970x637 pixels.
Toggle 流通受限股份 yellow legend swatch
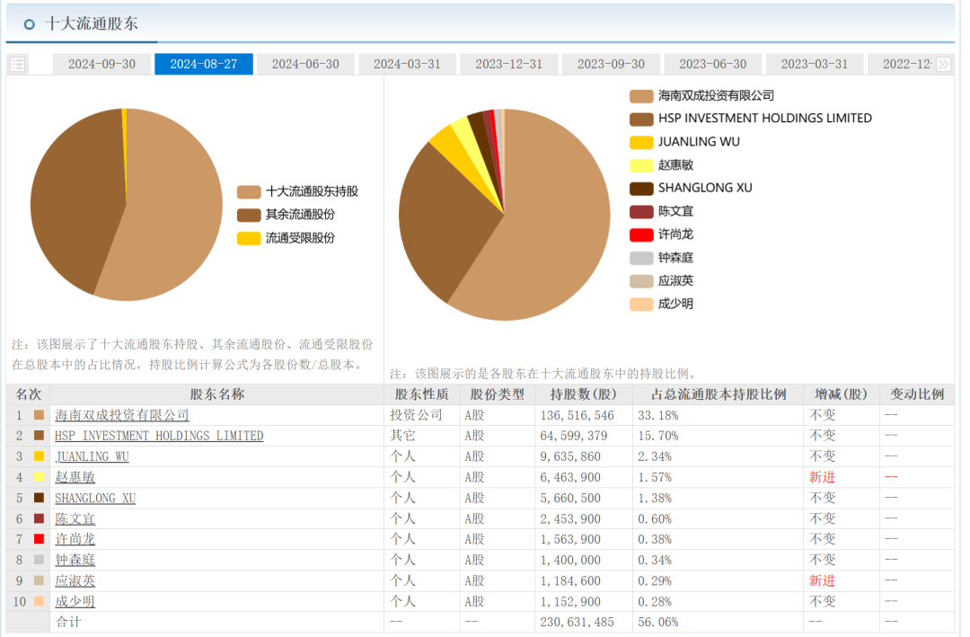pos(248,239)
